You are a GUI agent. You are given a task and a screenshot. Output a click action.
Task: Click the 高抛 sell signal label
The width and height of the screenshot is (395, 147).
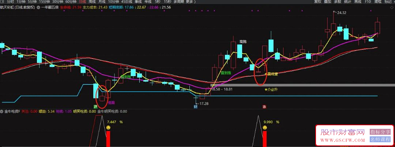point(243,41)
